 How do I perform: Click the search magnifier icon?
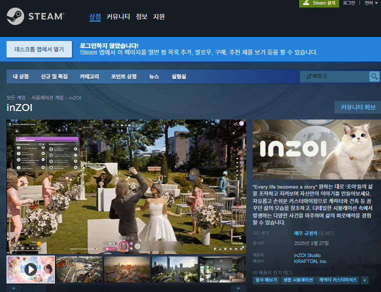(374, 76)
